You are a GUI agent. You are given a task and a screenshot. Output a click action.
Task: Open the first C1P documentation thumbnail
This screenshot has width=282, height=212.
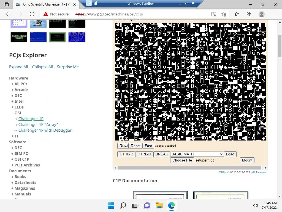click(x=160, y=195)
